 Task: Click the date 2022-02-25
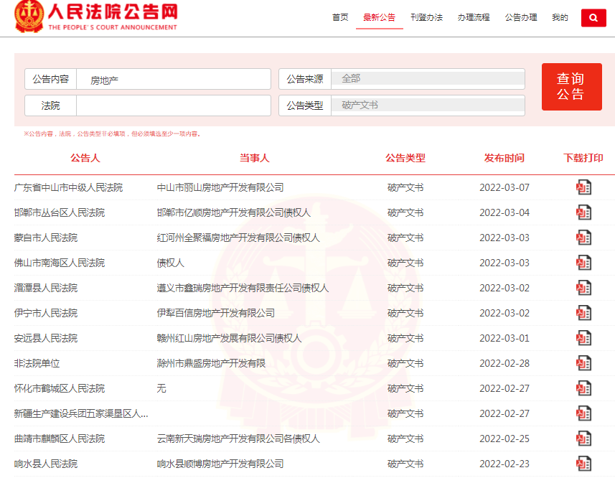(x=504, y=439)
